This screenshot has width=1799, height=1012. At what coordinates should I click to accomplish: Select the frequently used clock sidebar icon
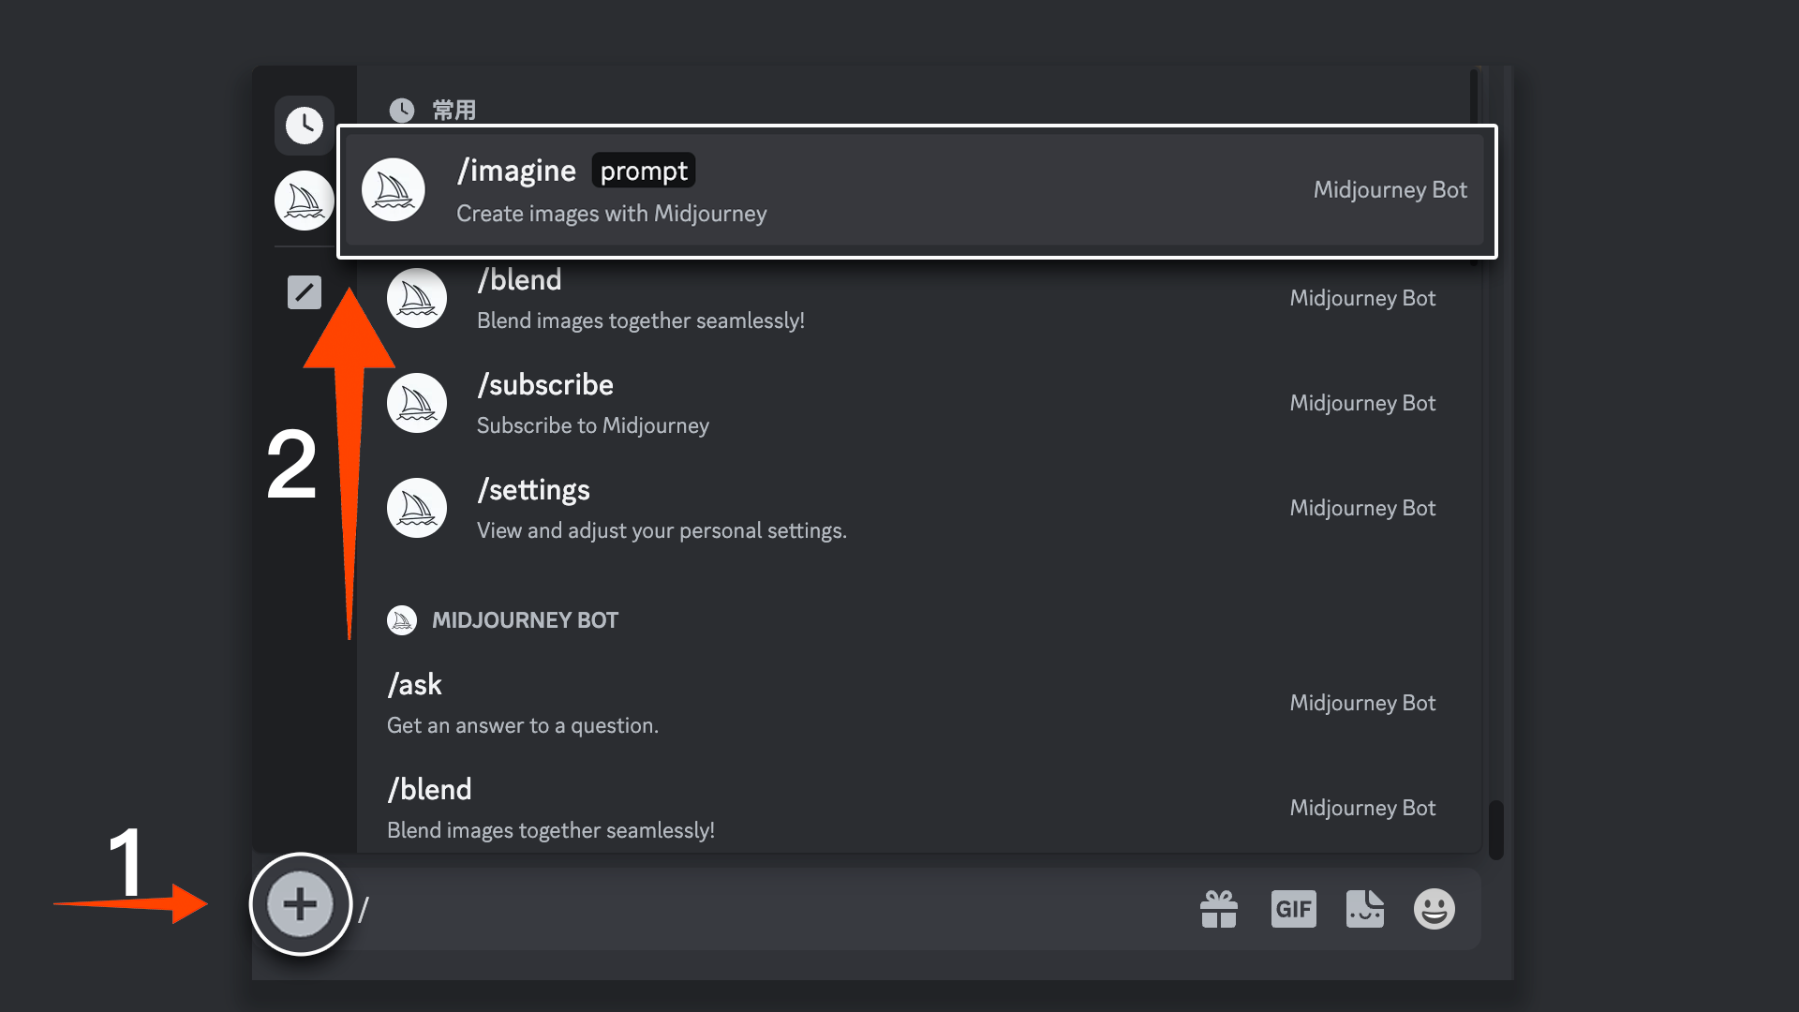(304, 126)
